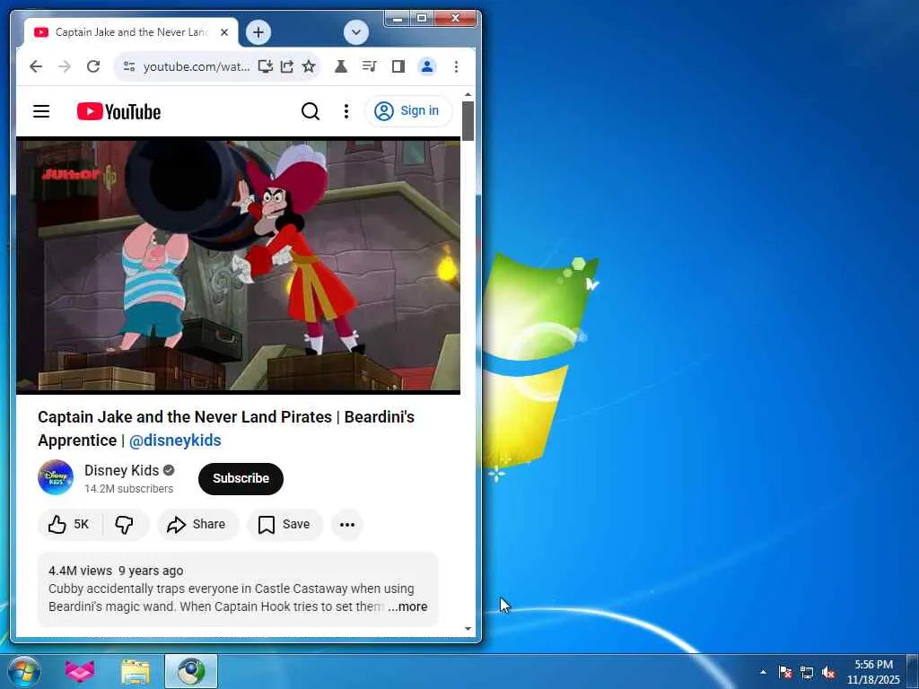Click the 14.2M subscribers text
919x689 pixels.
pos(129,489)
